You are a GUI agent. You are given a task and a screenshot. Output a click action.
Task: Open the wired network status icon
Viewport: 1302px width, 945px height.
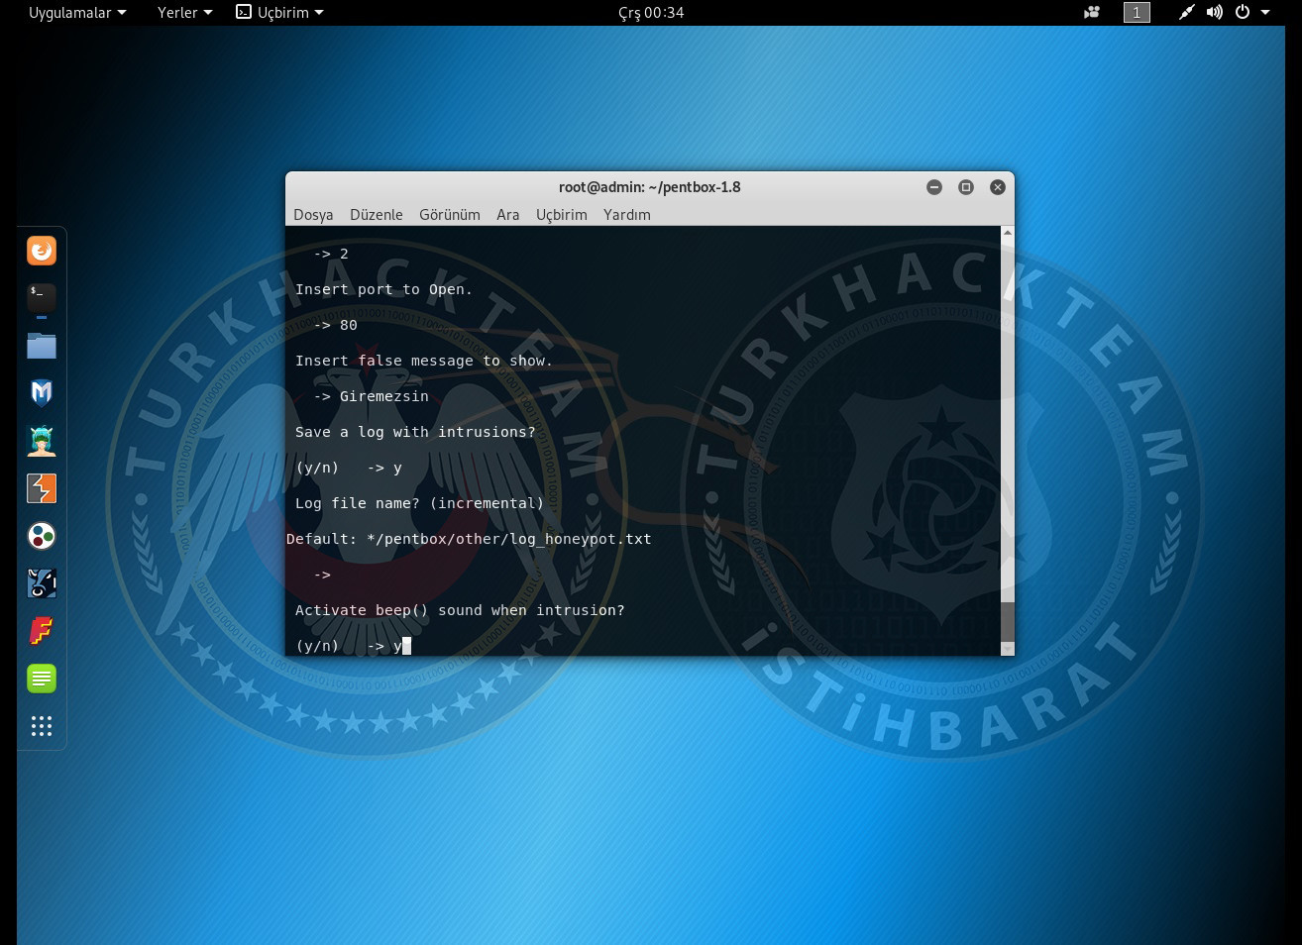point(1186,13)
